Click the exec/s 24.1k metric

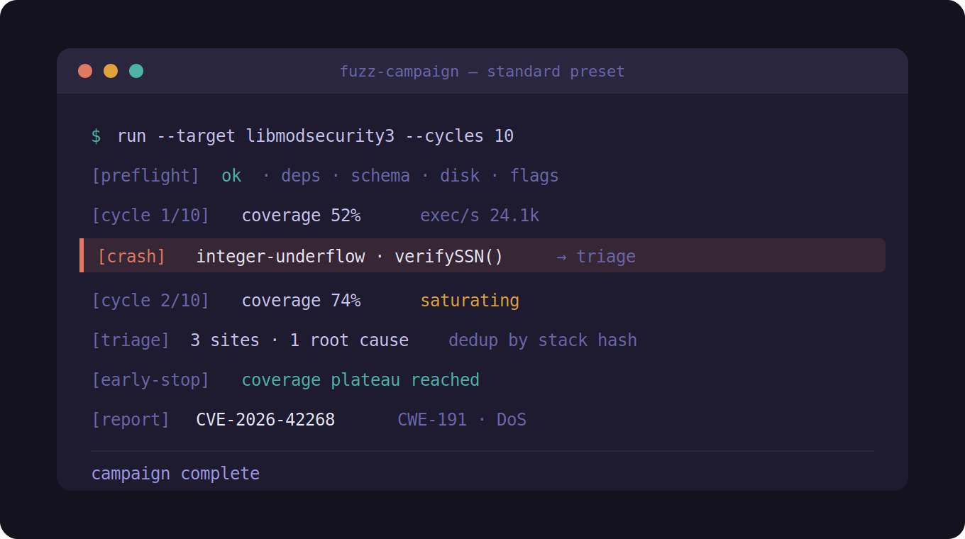click(x=480, y=216)
